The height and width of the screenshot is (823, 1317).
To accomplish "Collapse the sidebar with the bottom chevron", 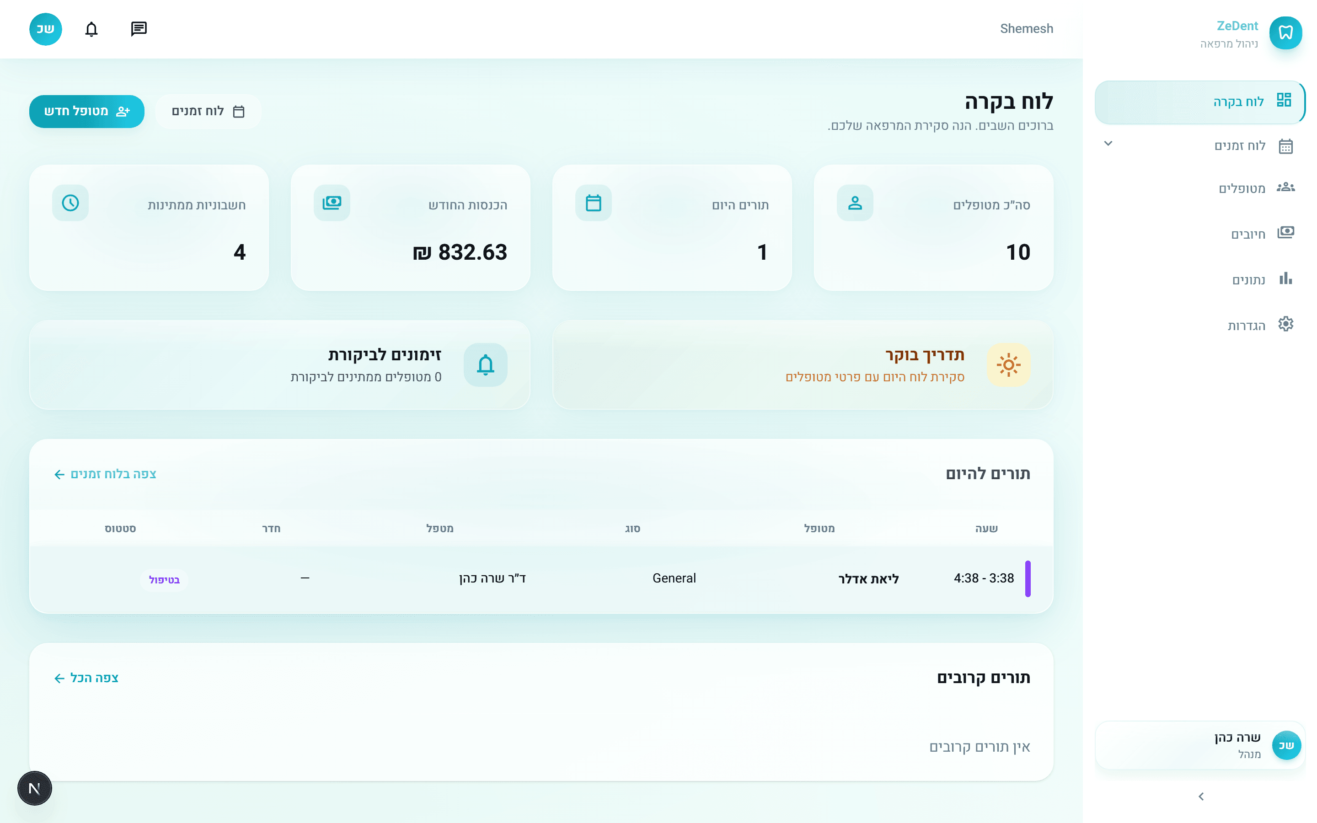I will click(1200, 796).
